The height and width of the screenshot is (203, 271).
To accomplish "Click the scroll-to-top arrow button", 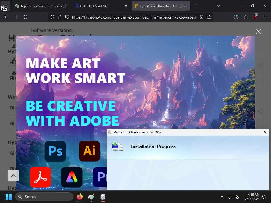I will click(x=13, y=176).
